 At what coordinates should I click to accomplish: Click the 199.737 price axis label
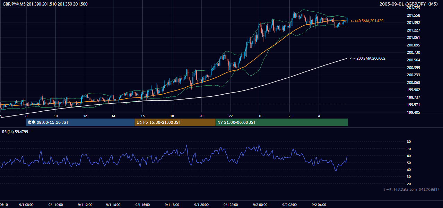coord(413,97)
